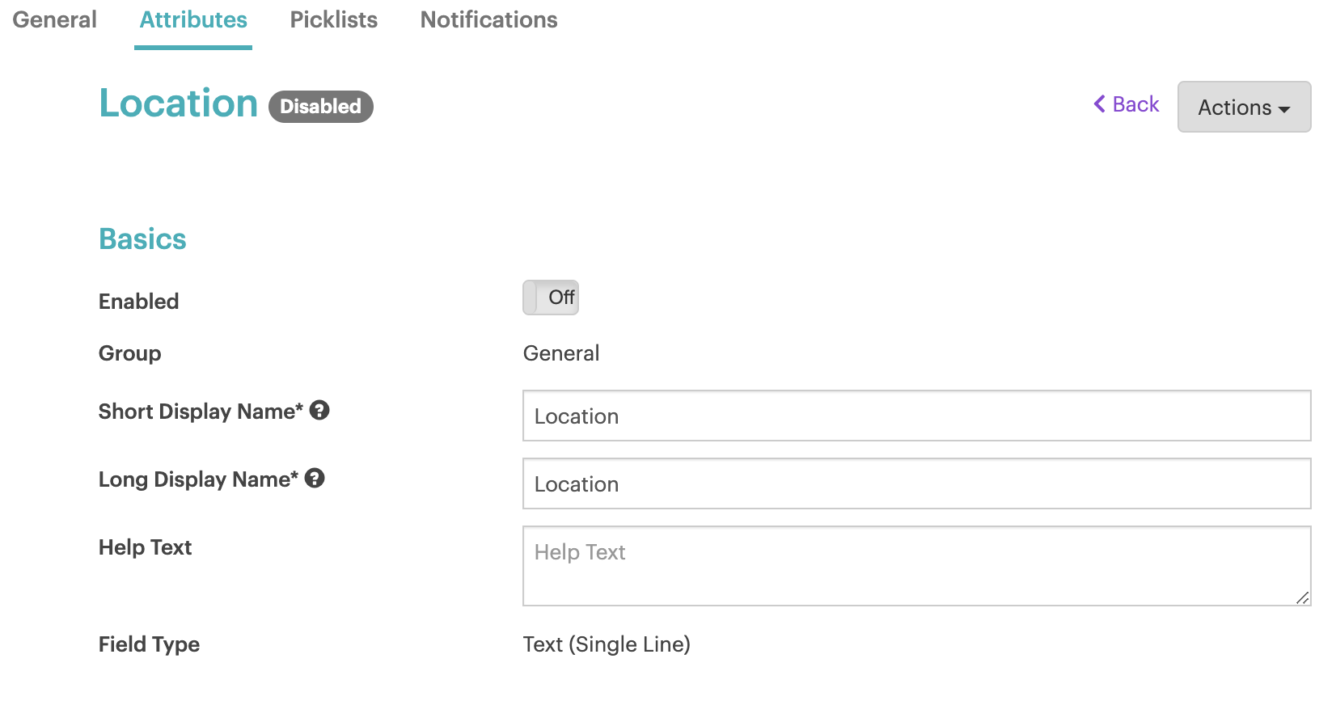Click the Back link

click(1127, 104)
